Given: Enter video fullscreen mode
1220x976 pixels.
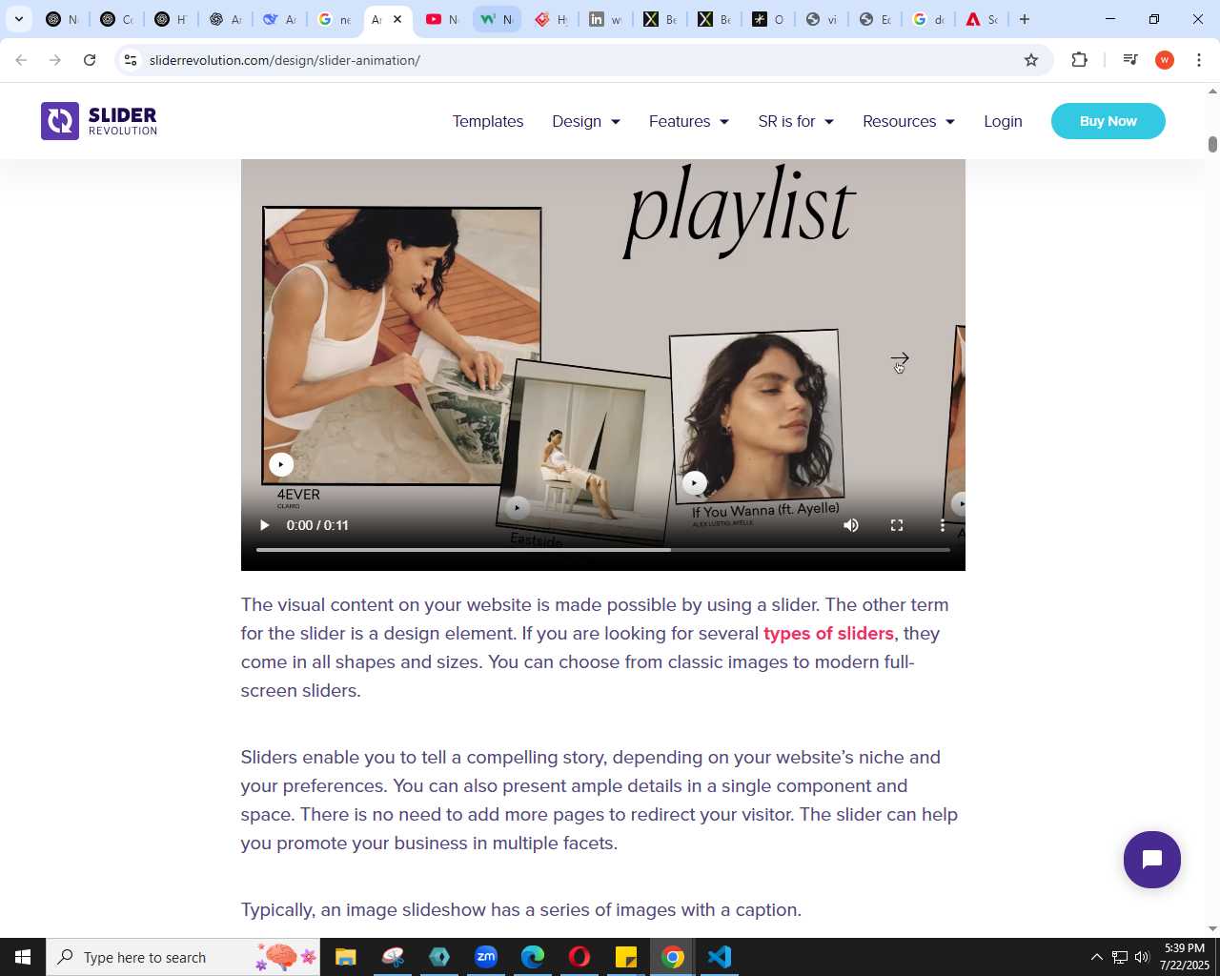Looking at the screenshot, I should click(x=897, y=525).
